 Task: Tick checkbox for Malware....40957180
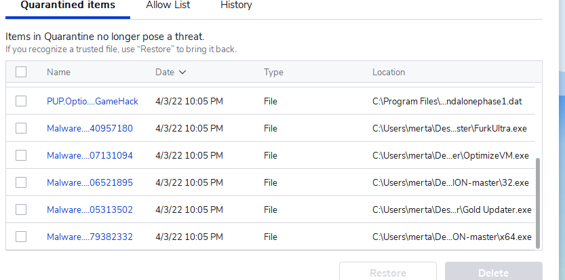tap(21, 128)
